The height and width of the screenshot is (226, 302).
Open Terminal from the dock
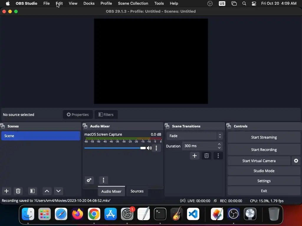160,214
